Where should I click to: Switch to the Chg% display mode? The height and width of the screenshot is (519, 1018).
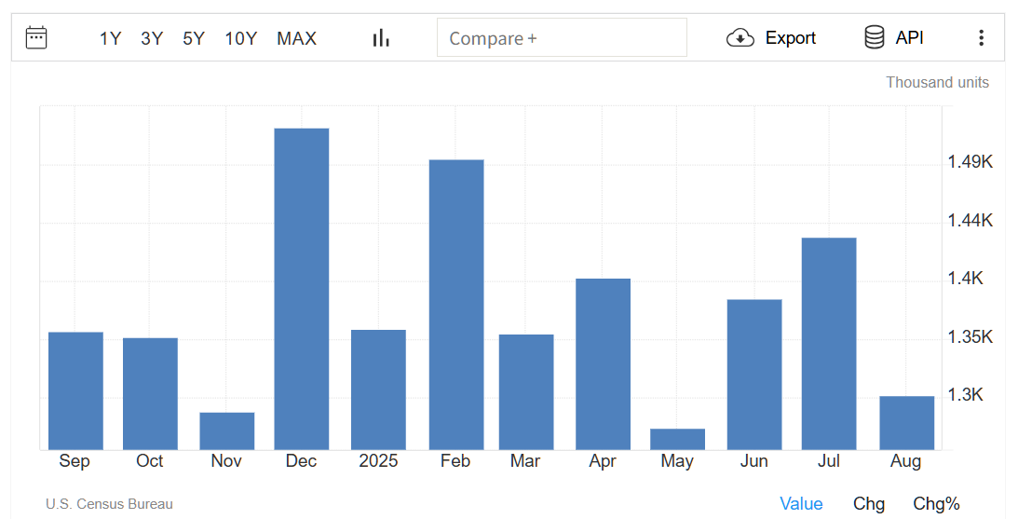tap(936, 504)
